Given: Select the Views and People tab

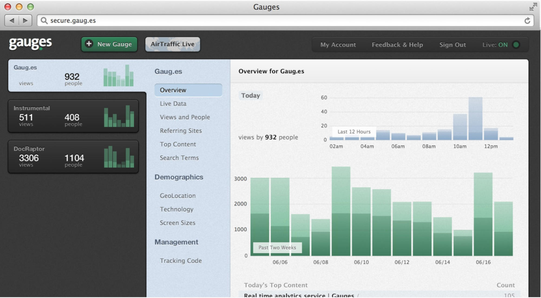Looking at the screenshot, I should [185, 117].
